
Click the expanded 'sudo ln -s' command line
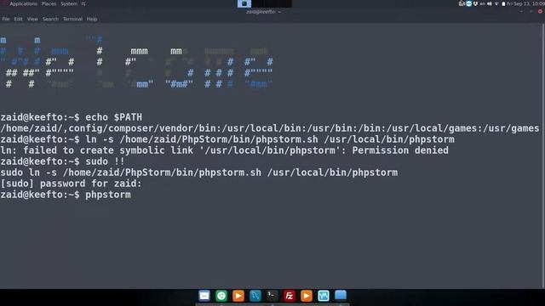[198, 173]
